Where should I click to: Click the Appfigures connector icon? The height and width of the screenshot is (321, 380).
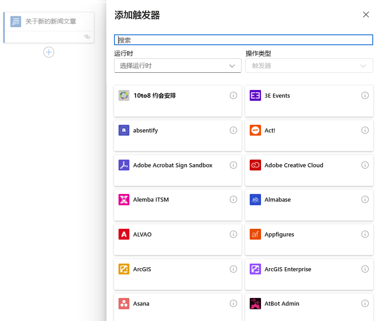(255, 234)
